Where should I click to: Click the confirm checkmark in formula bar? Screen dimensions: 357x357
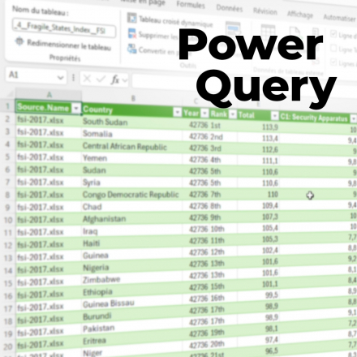tap(101, 79)
